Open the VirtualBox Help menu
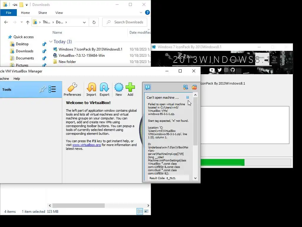Viewport: 302px width, 227px height. click(17, 79)
